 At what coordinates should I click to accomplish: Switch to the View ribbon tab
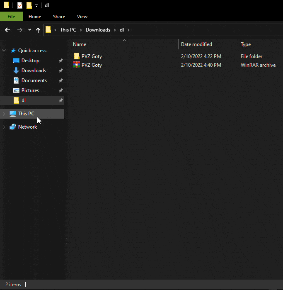82,17
